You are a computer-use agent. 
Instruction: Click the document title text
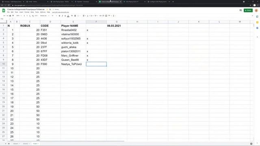tap(26, 9)
